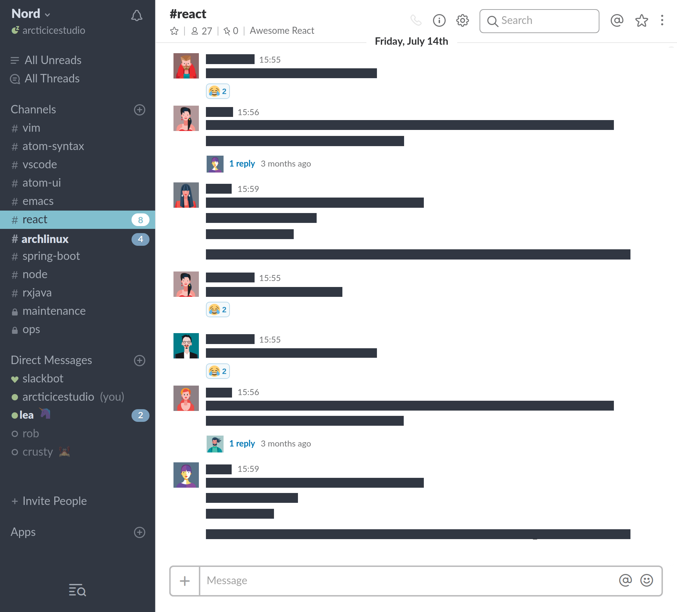
Task: Click the settings gear icon in #react channel
Action: [x=463, y=21]
